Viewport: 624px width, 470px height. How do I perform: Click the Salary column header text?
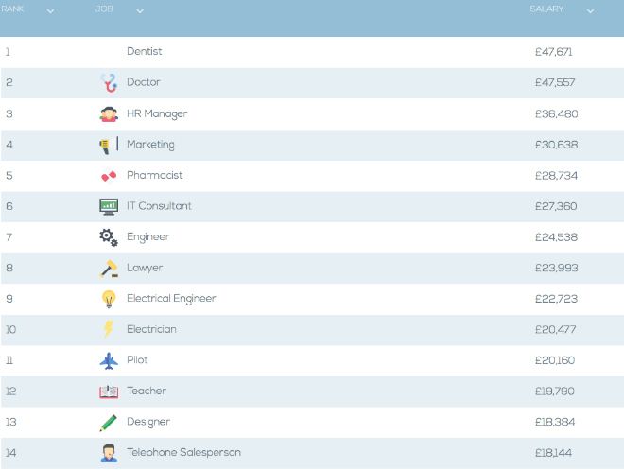[x=546, y=9]
